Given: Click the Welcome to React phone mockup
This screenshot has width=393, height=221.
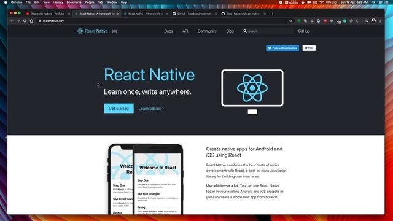Looking at the screenshot, I should click(158, 179).
